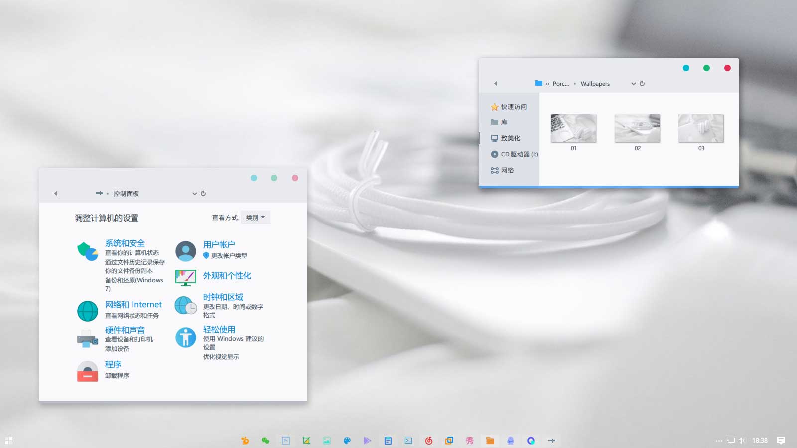Viewport: 797px width, 448px height.
Task: Open 备份和还原(Windows 7) link
Action: [134, 284]
